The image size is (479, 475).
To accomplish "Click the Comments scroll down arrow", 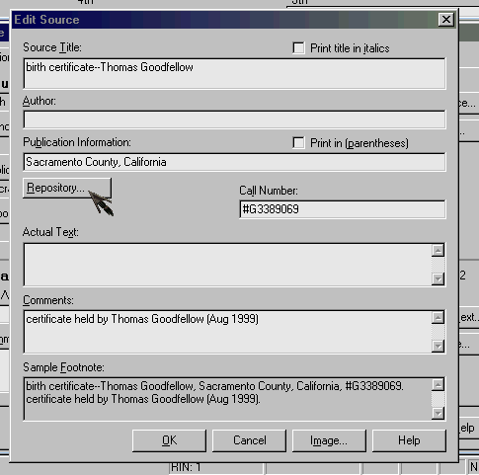I will click(439, 346).
